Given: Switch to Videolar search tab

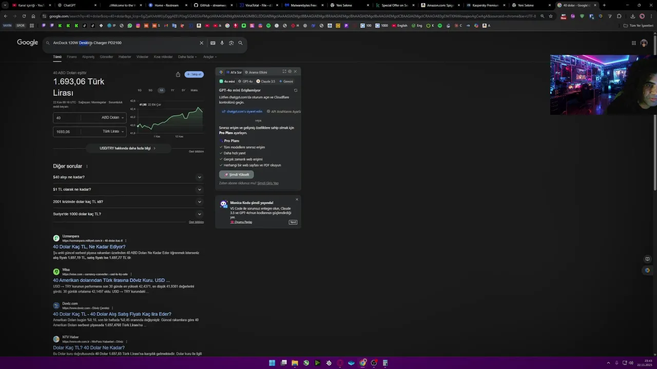Looking at the screenshot, I should coord(142,57).
